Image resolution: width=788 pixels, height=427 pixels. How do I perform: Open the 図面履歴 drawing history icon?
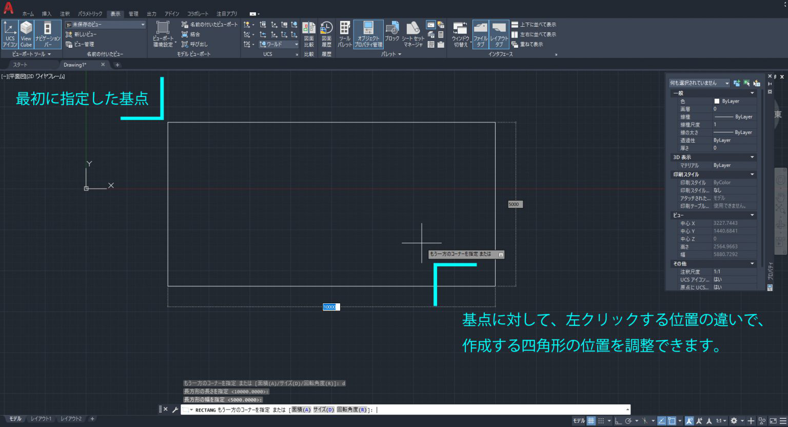pyautogui.click(x=326, y=34)
